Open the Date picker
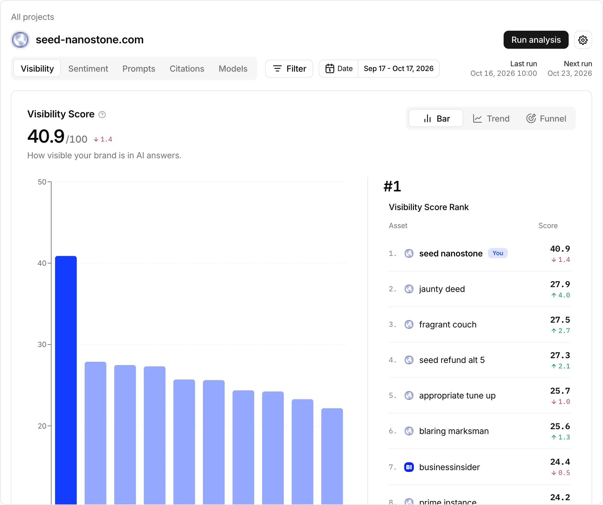 click(x=339, y=69)
